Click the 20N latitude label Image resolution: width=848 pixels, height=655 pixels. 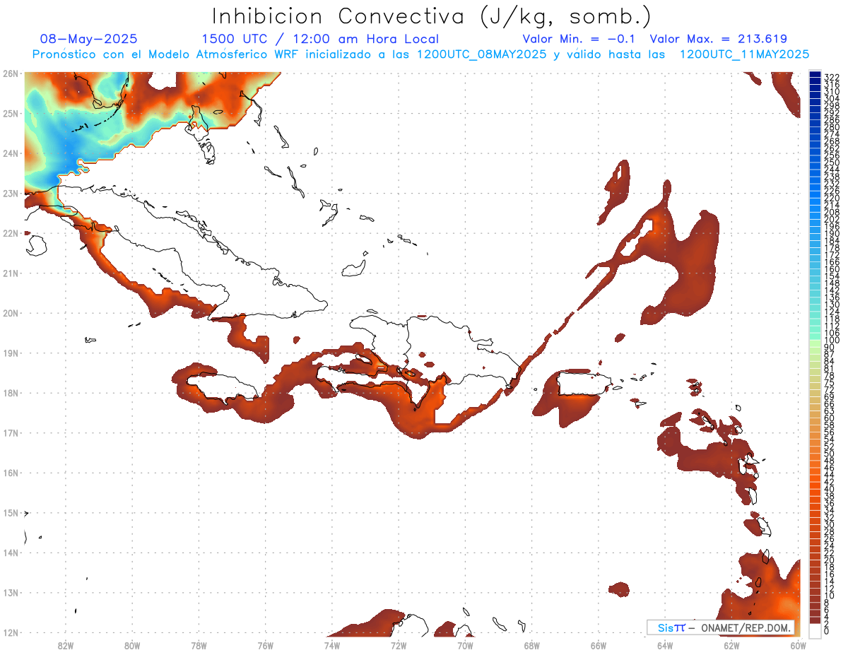pos(10,313)
